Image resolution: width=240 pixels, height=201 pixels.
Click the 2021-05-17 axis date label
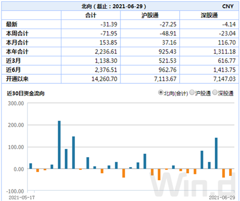click(22, 197)
